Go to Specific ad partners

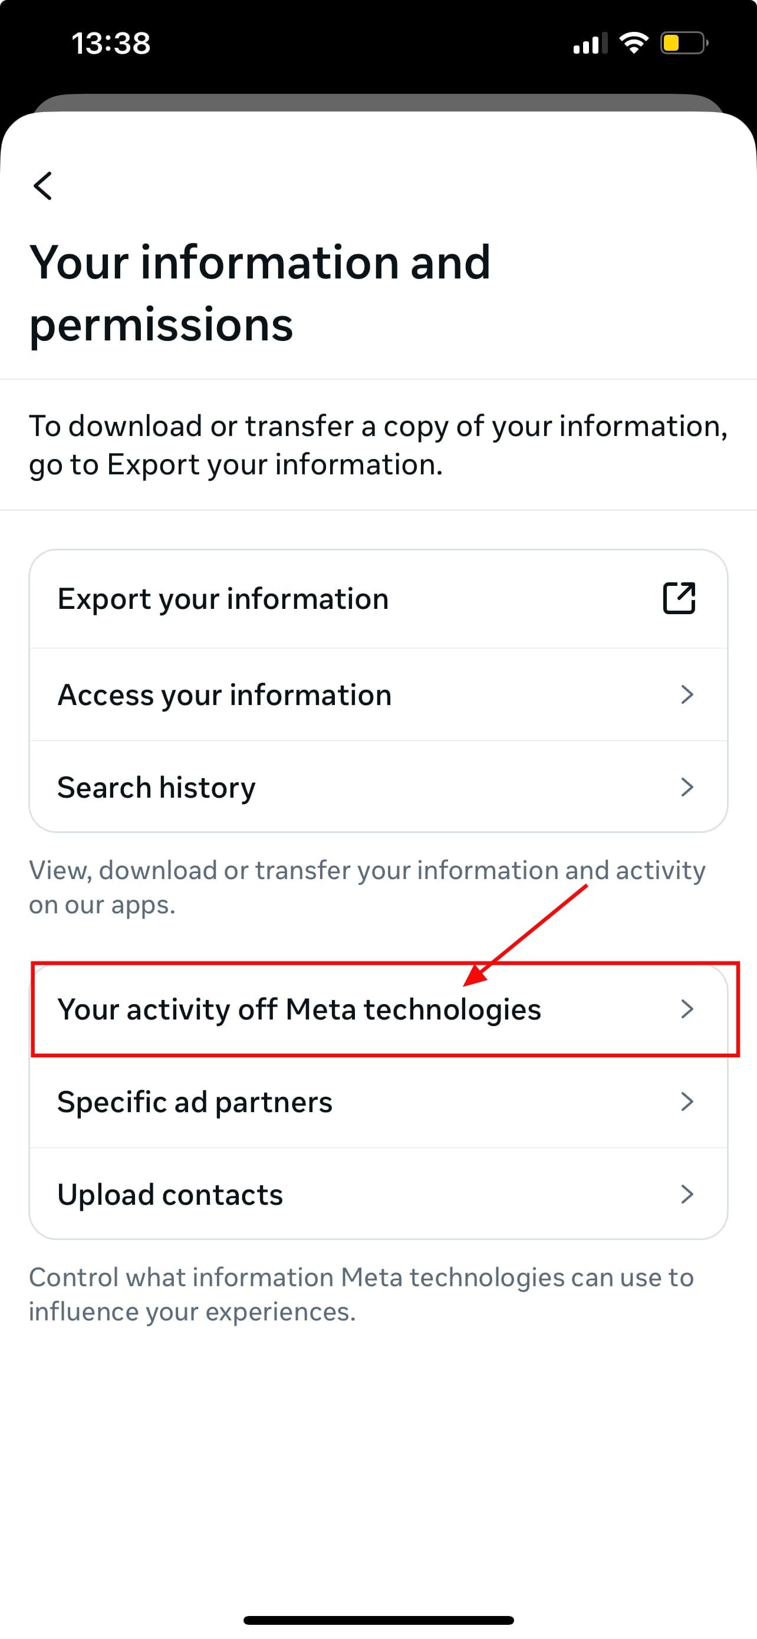pyautogui.click(x=195, y=1102)
